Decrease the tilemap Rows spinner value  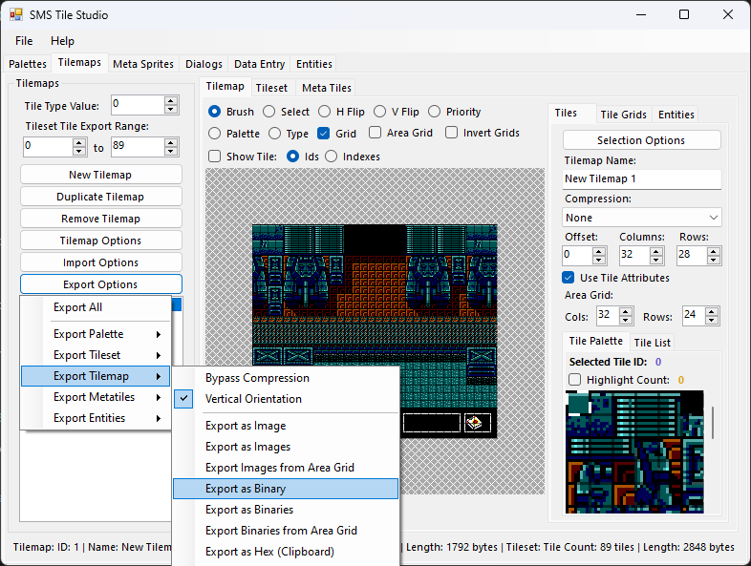coord(714,260)
